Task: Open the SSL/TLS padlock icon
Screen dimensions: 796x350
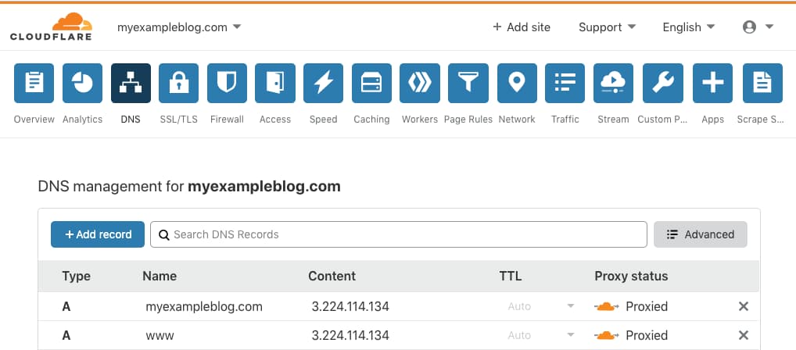Action: [179, 83]
